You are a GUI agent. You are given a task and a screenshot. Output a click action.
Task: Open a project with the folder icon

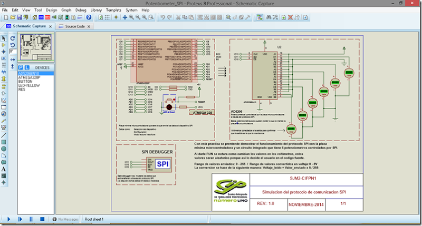click(13, 17)
